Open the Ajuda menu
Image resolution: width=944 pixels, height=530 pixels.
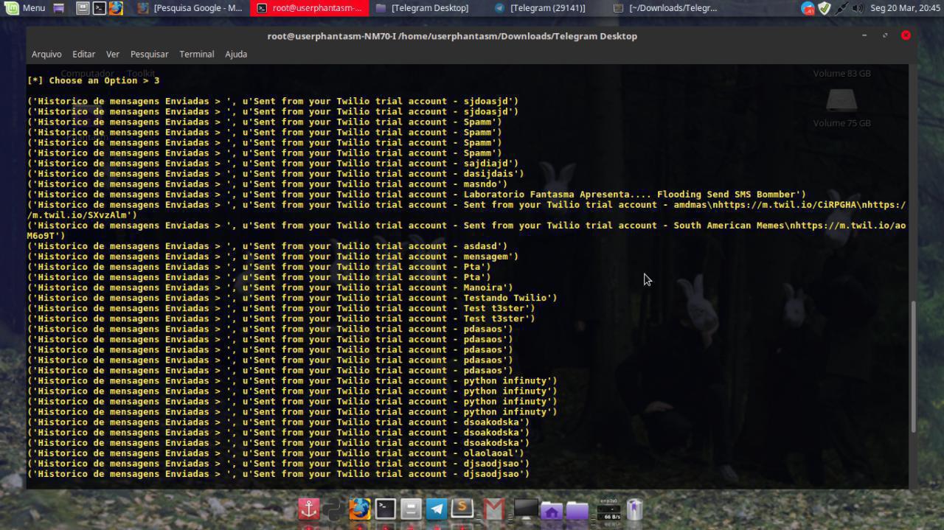point(236,54)
